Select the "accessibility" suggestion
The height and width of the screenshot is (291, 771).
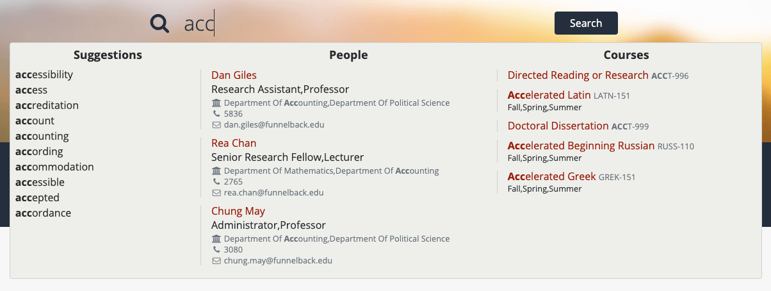click(44, 74)
